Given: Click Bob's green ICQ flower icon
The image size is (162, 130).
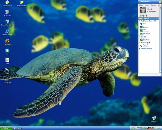Looking at the screenshot, I should [x=141, y=24].
